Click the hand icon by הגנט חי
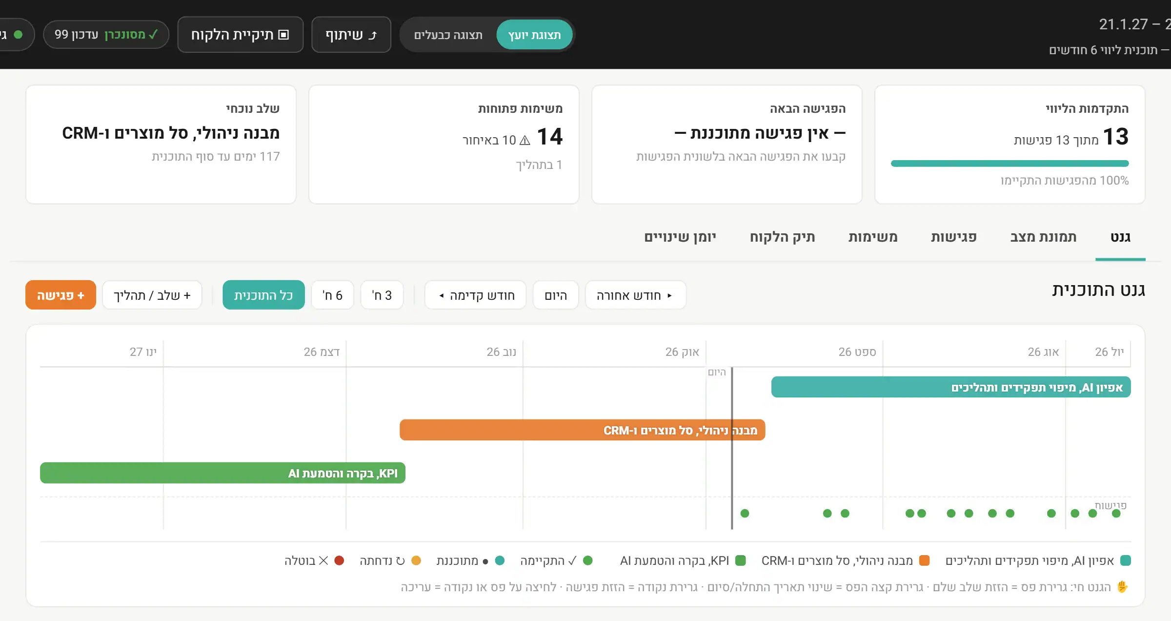Screen dimensions: 1171x621 (x=1123, y=587)
